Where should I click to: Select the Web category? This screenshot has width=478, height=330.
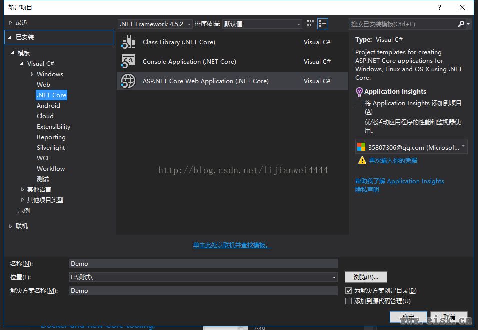click(x=43, y=84)
